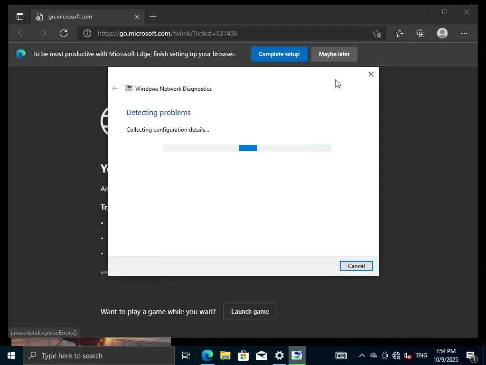486x365 pixels.
Task: Click the Launch game button
Action: [x=250, y=311]
